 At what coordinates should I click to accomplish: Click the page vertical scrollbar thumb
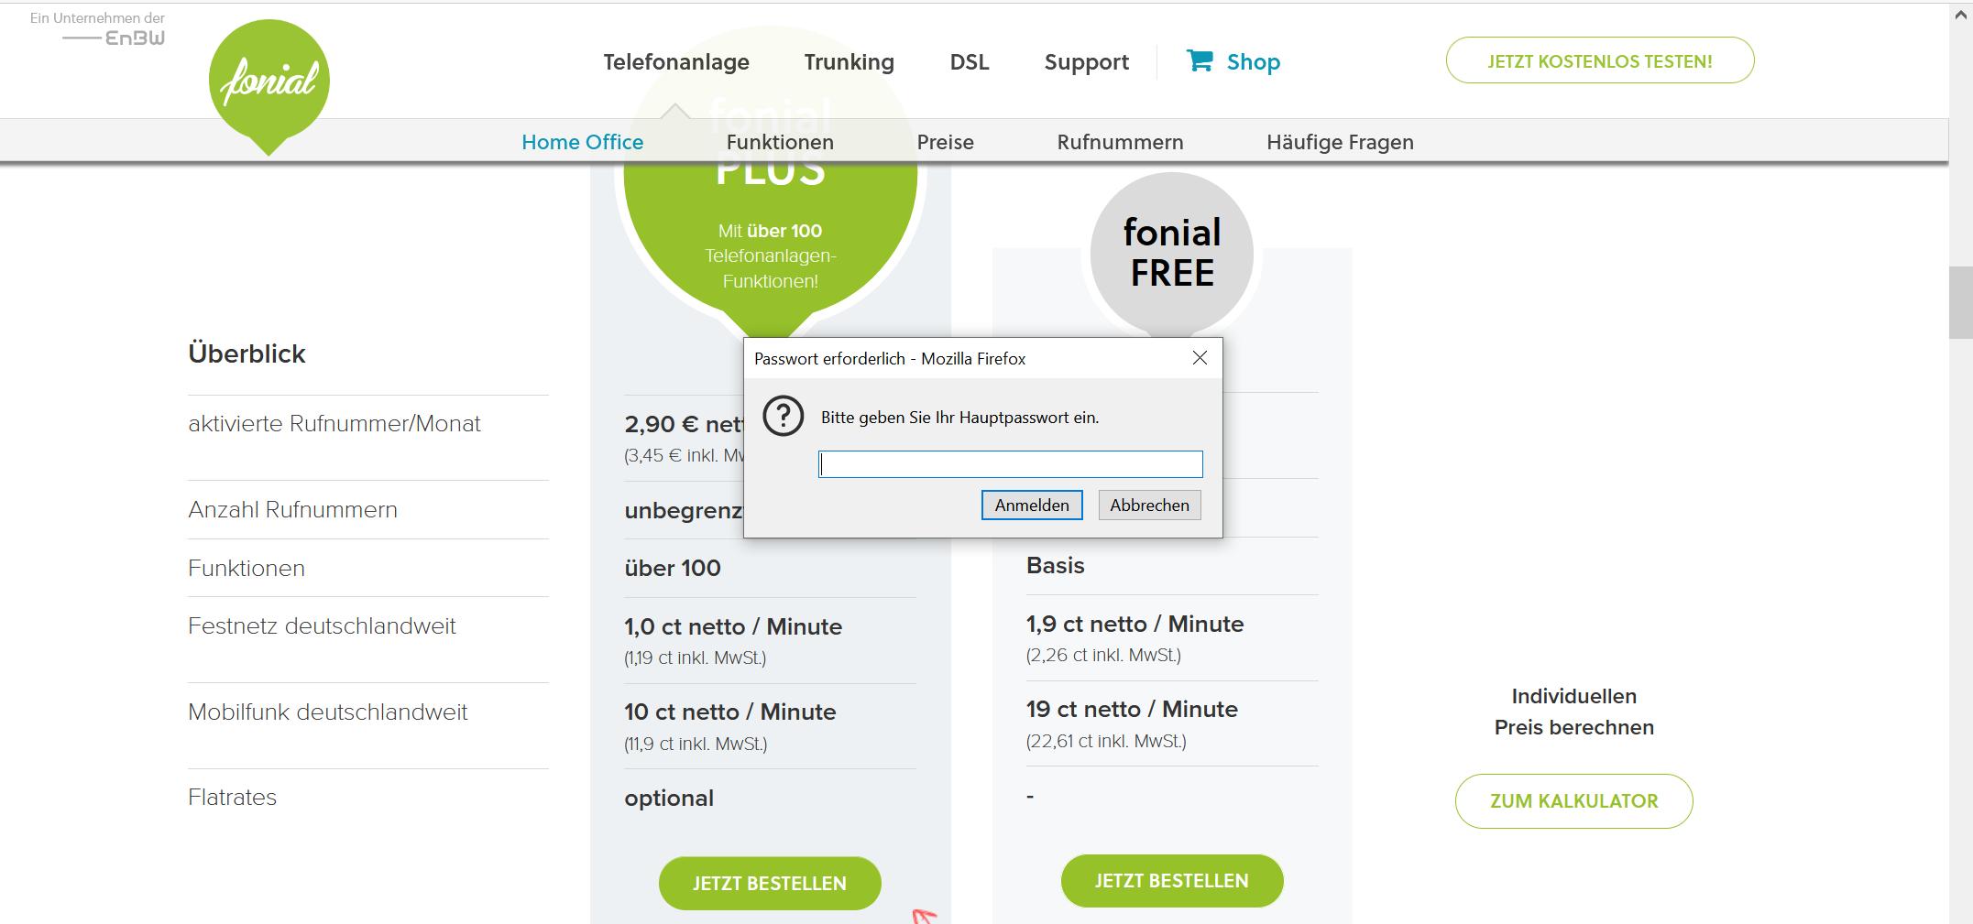click(1960, 302)
